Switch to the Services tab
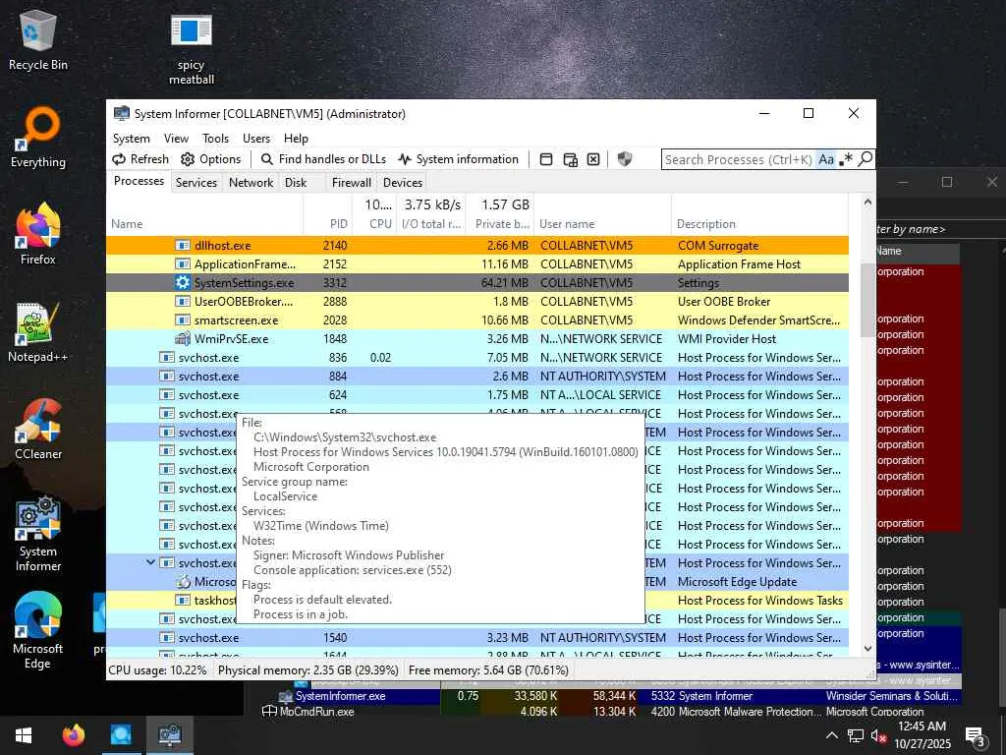This screenshot has width=1006, height=755. tap(196, 182)
